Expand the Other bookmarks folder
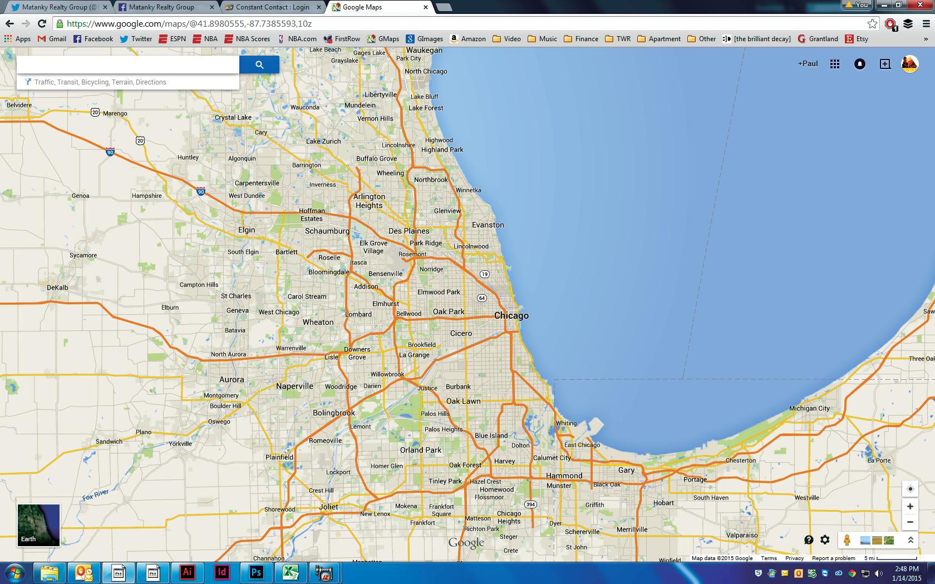The image size is (935, 584). point(702,39)
